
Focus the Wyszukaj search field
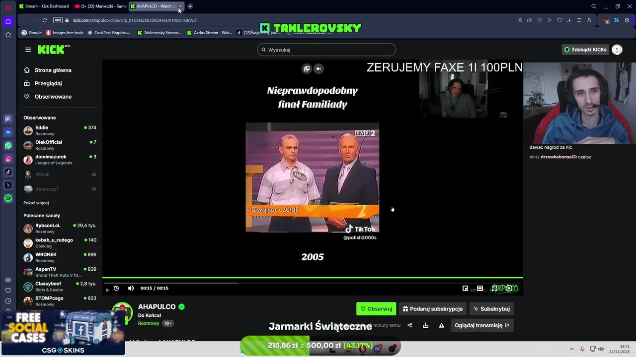(326, 50)
